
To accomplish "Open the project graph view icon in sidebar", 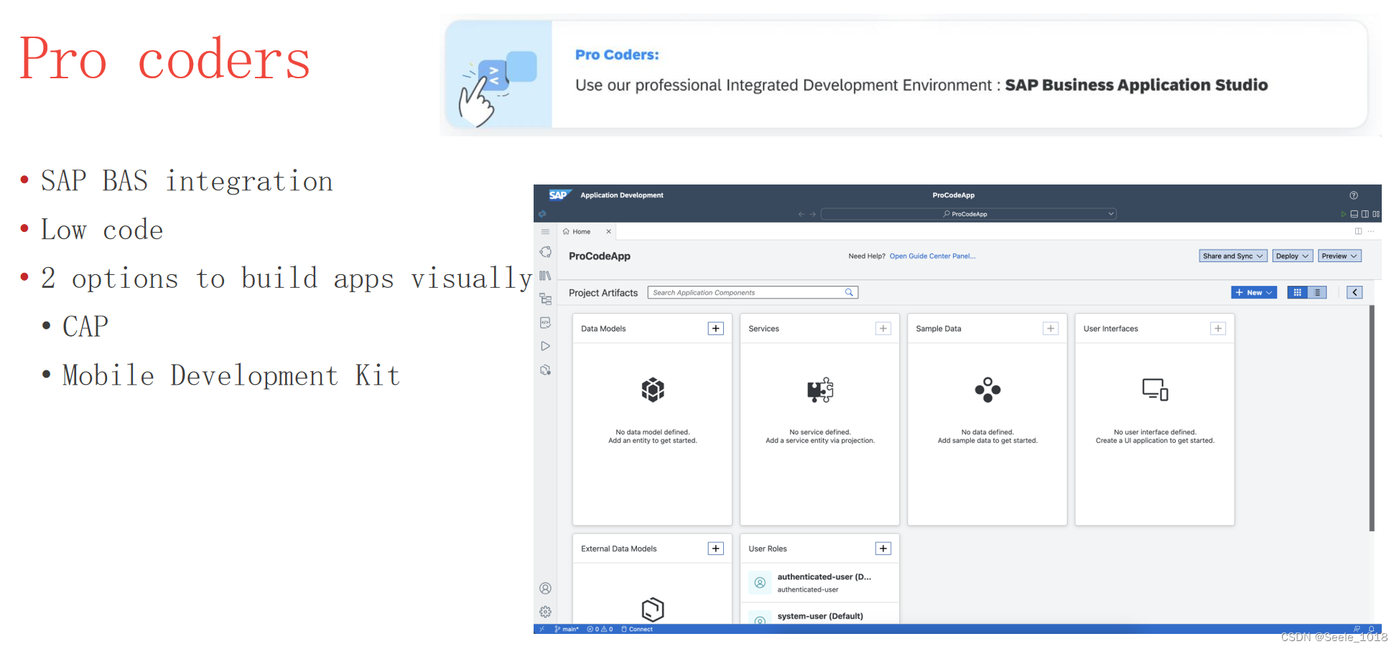I will coord(546,252).
